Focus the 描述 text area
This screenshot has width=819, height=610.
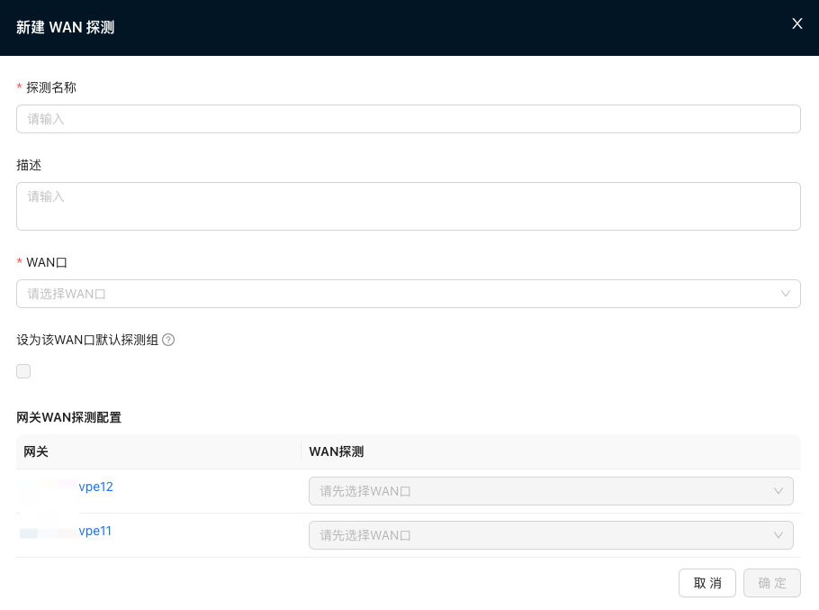click(408, 206)
